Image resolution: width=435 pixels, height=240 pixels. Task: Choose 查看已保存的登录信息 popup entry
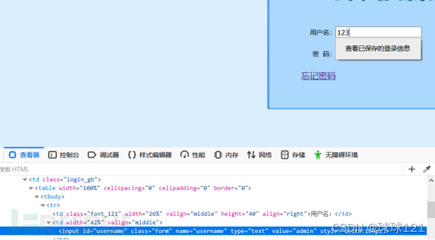click(378, 49)
